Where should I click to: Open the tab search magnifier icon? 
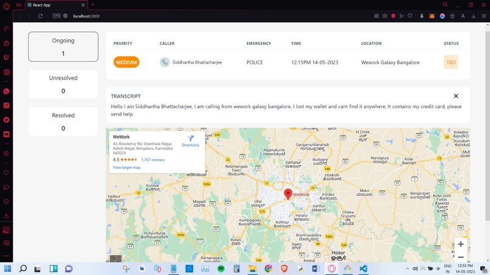coord(445,5)
